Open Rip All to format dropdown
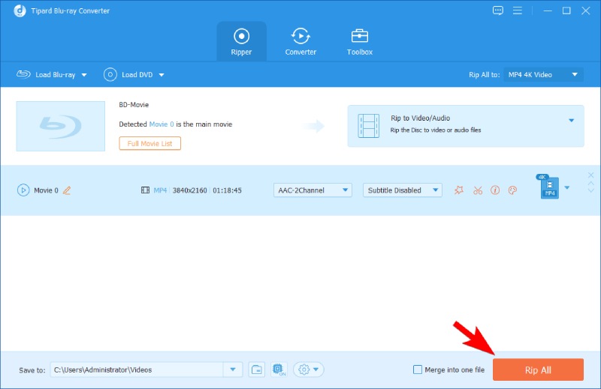 (x=543, y=75)
